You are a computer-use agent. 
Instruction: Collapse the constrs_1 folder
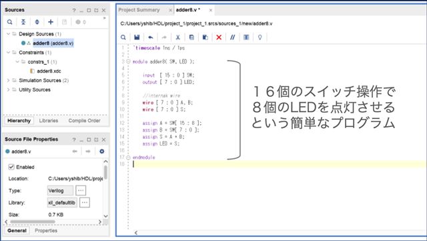17,62
